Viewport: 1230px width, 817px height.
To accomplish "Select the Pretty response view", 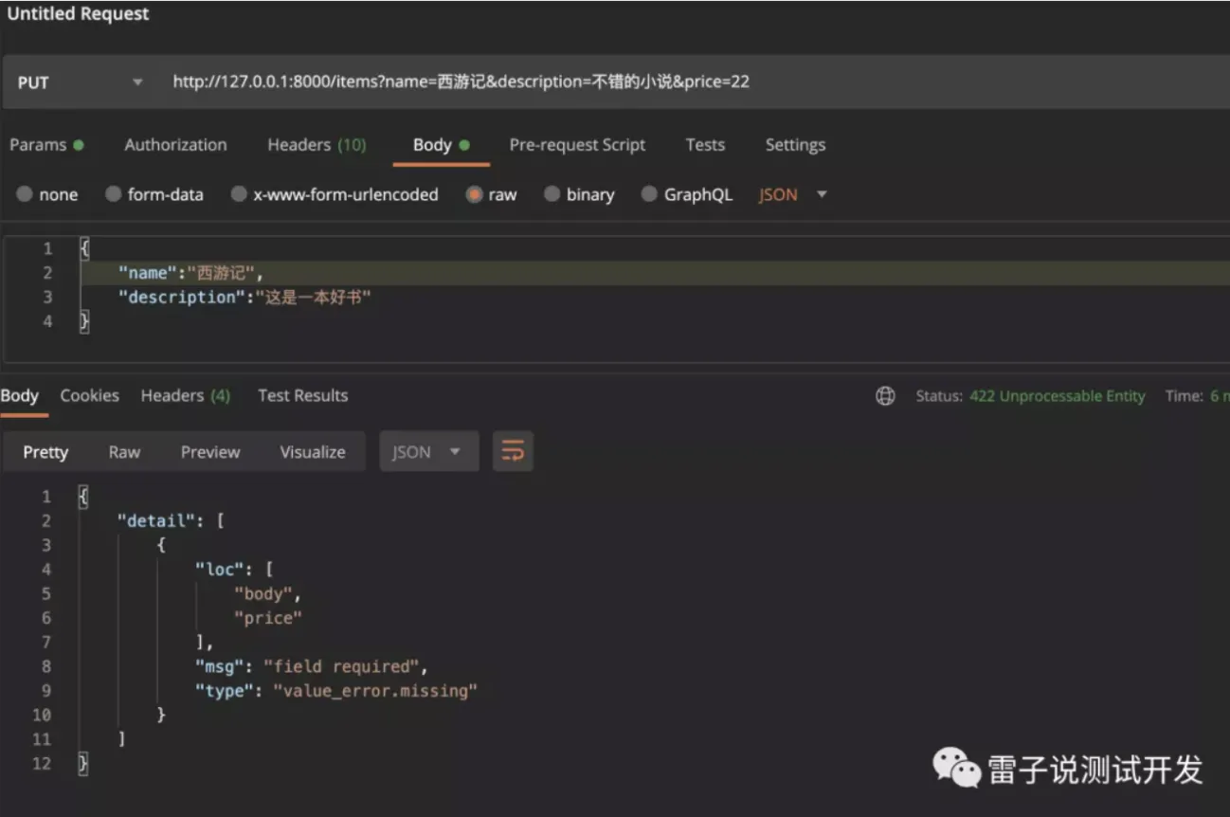I will click(45, 452).
